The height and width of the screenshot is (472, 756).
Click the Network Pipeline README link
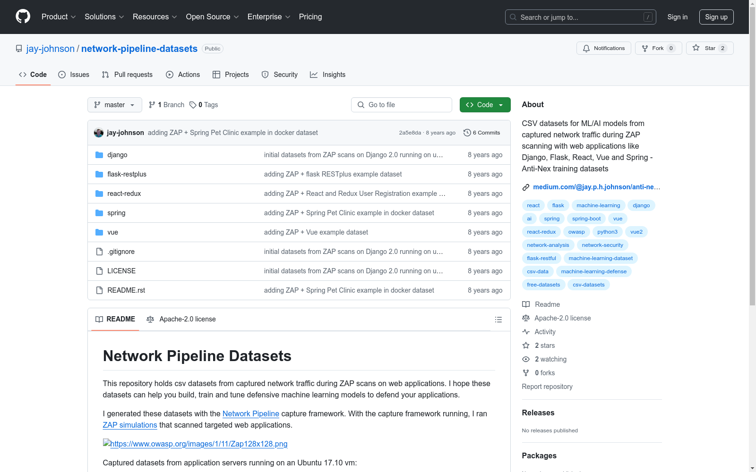click(251, 413)
